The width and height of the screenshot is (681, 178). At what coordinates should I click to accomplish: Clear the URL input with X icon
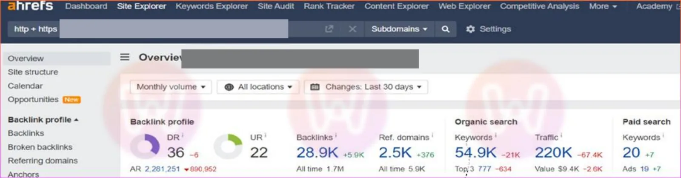(x=352, y=29)
